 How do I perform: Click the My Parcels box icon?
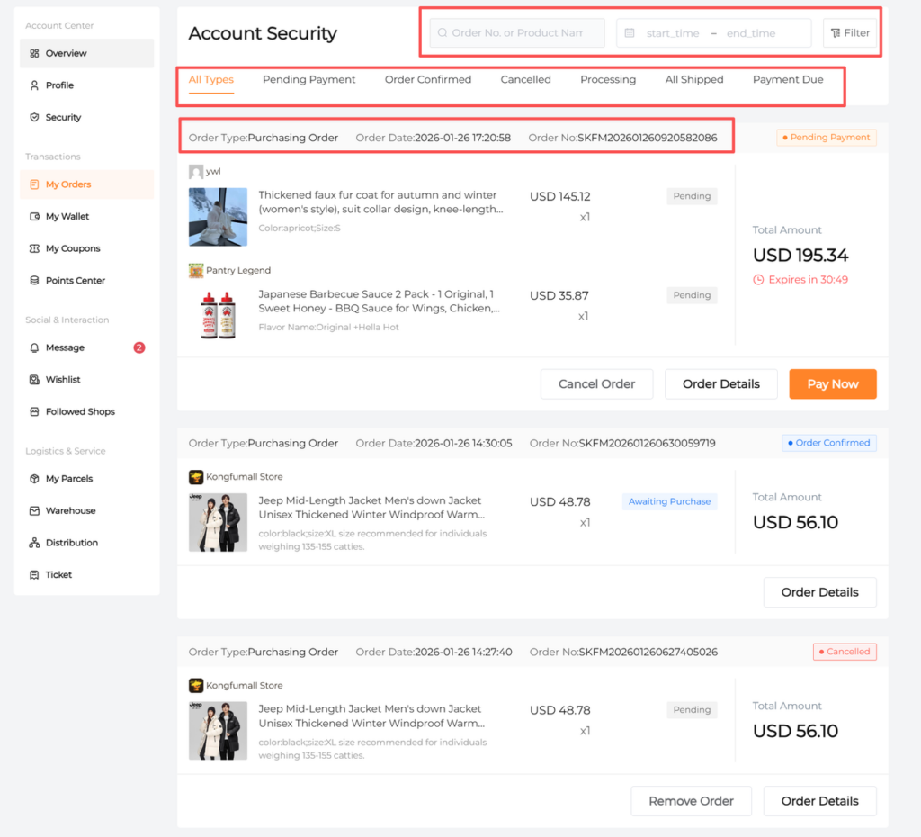coord(34,479)
